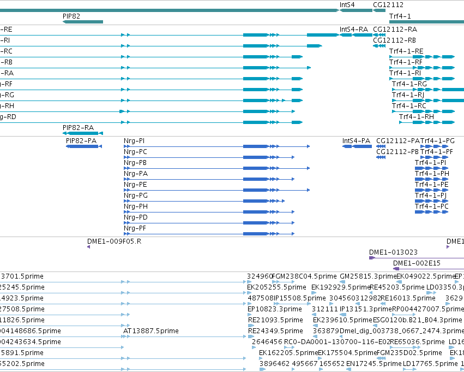Select the EN17245.5prime EST label
This screenshot has width=464, height=372.
374,364
